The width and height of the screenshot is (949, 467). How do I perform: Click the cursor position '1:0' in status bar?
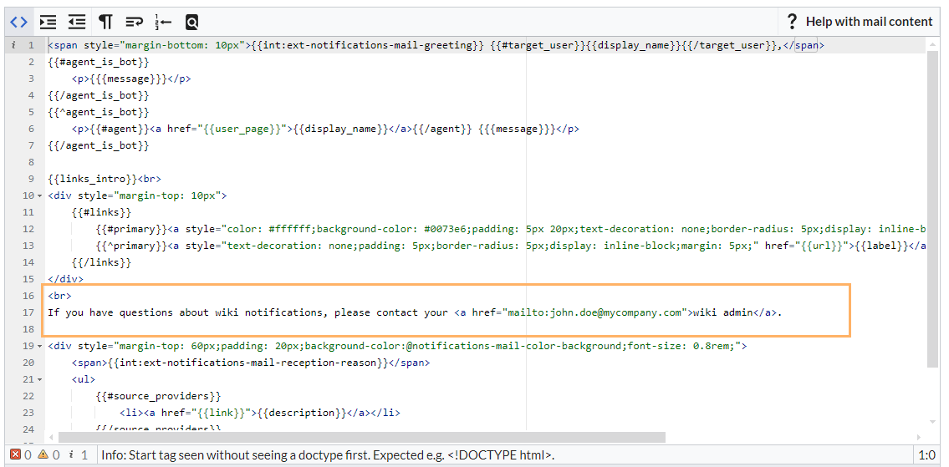coord(926,455)
